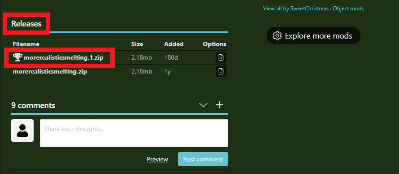This screenshot has width=399, height=174.
Task: Download morerealisticsmelting.1.zip file
Action: click(x=63, y=57)
